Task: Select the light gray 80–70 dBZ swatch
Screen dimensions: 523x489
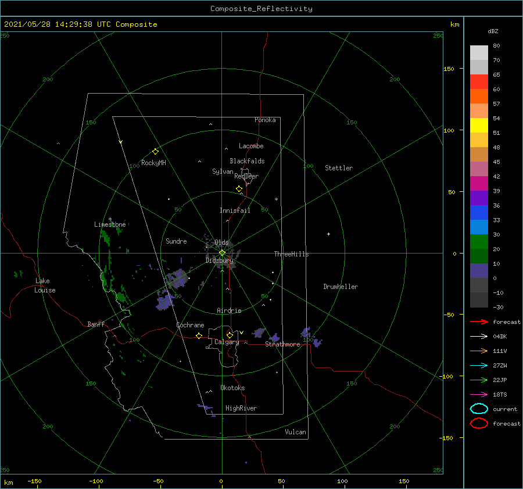Action: point(479,53)
